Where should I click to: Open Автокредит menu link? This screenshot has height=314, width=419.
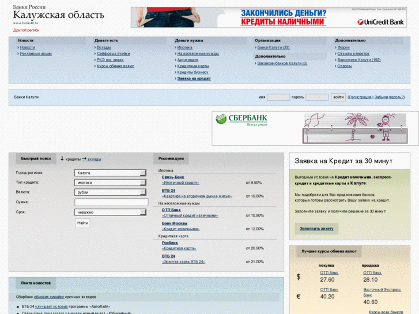click(187, 59)
